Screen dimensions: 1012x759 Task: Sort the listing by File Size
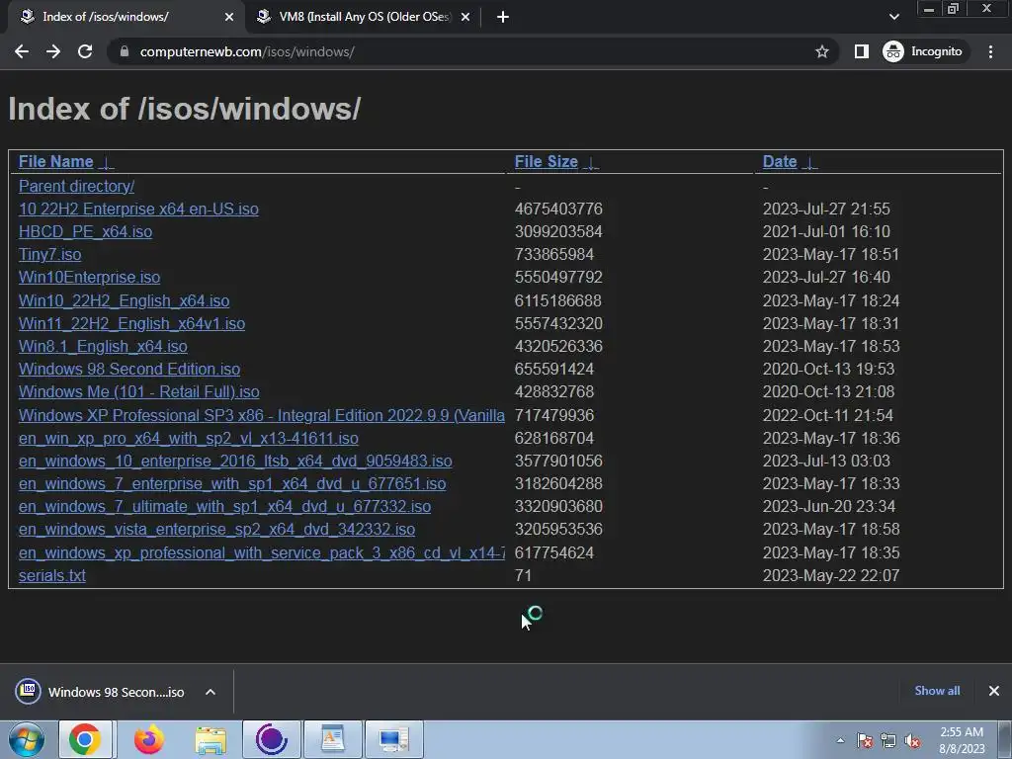click(546, 161)
